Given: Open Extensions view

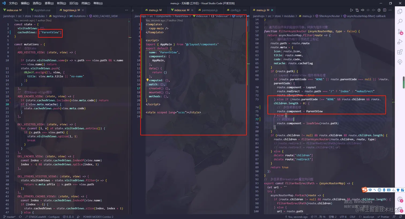Looking at the screenshot, I should [x=400, y=52].
